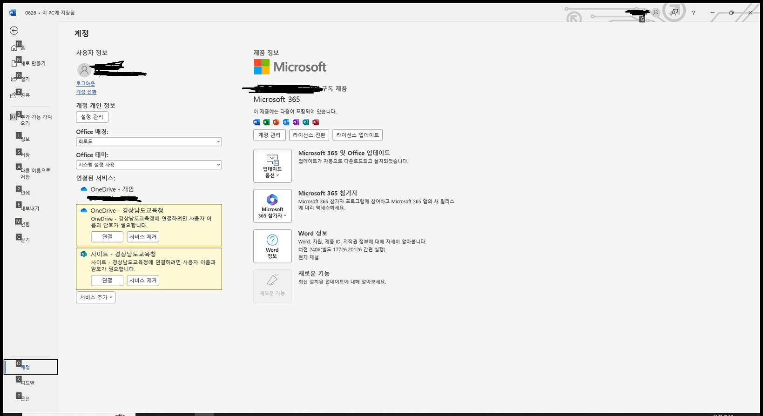Click 서비스 제거 for OneDrive - 경상남도교육청
Image resolution: width=763 pixels, height=416 pixels.
point(143,237)
